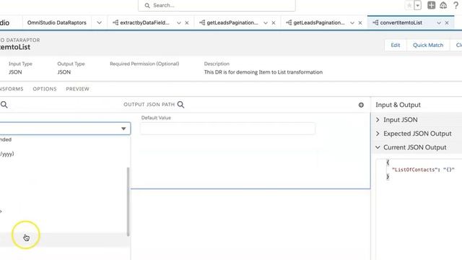Click the input path search magnifier icon
The width and height of the screenshot is (462, 260).
pos(4,105)
